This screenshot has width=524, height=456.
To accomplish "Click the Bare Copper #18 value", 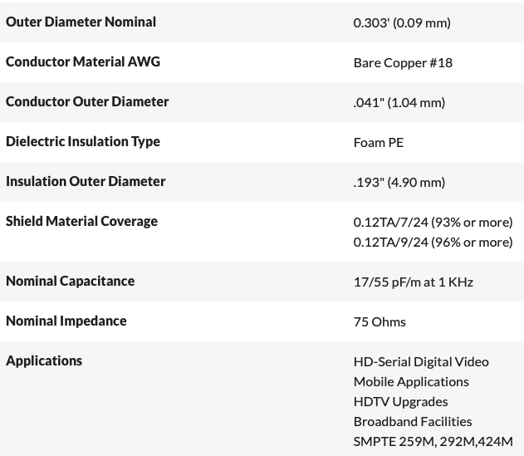I will [x=403, y=62].
